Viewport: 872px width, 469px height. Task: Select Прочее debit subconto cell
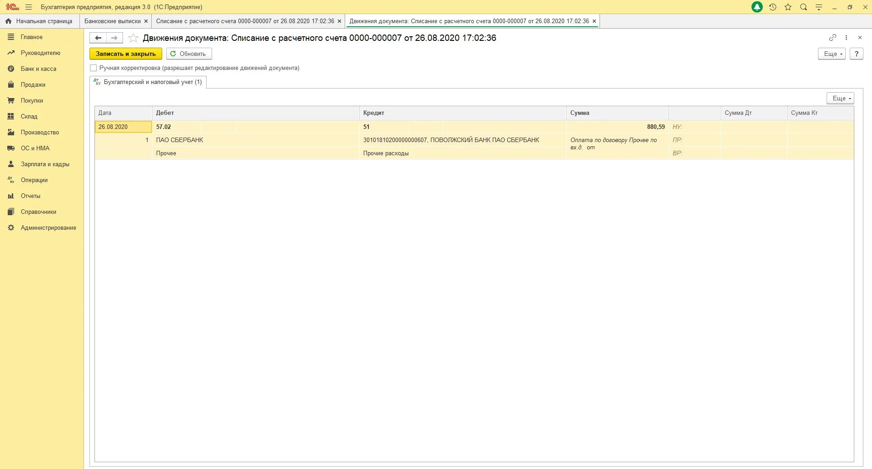[256, 153]
